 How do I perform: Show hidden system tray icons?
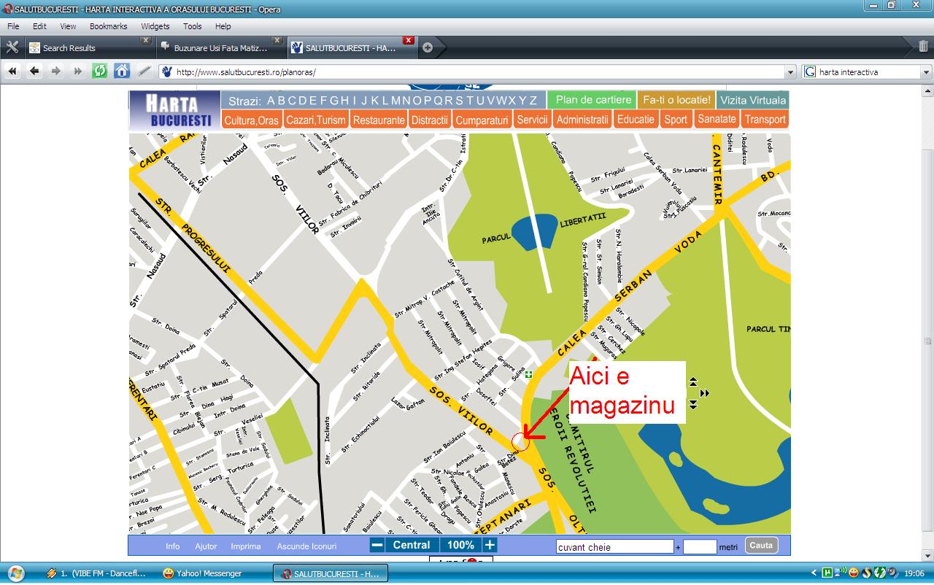click(x=814, y=573)
